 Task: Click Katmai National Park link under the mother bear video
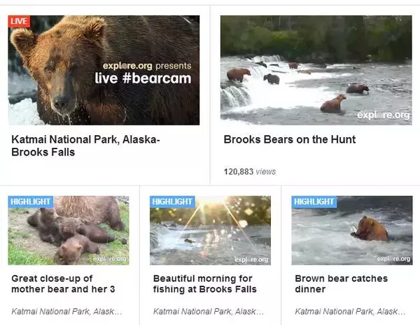(x=66, y=312)
